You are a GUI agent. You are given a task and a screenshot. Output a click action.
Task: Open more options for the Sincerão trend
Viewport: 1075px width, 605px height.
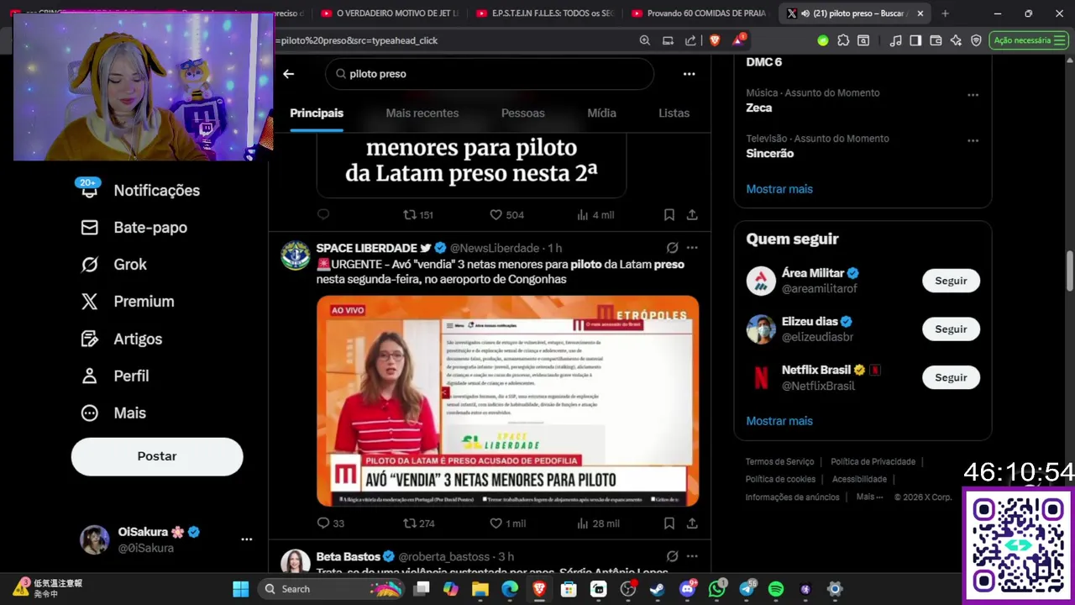coord(973,140)
